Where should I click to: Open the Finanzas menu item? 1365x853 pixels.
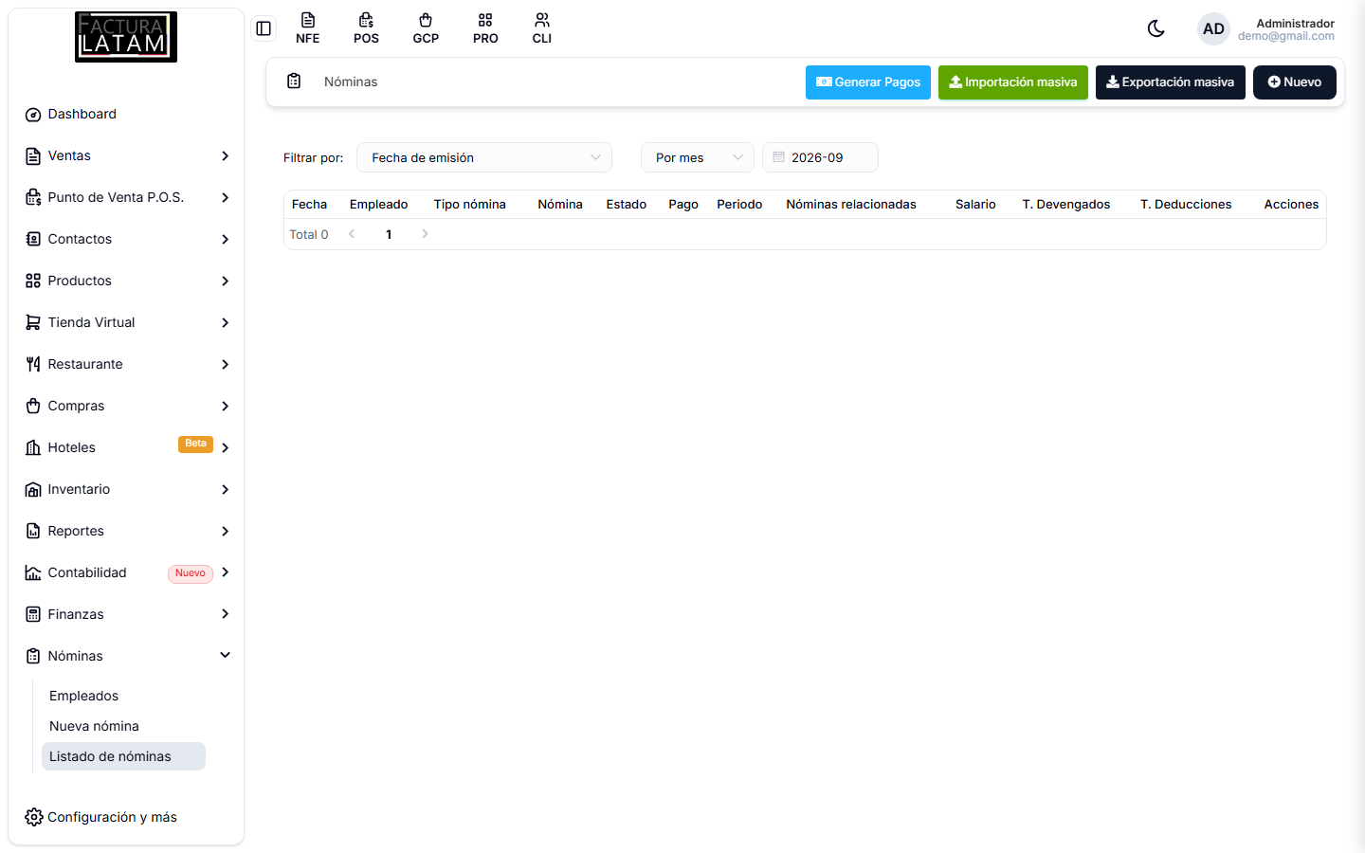pos(127,614)
